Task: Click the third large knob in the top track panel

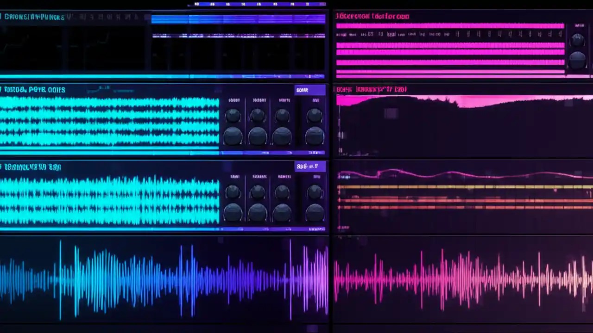Action: click(282, 136)
